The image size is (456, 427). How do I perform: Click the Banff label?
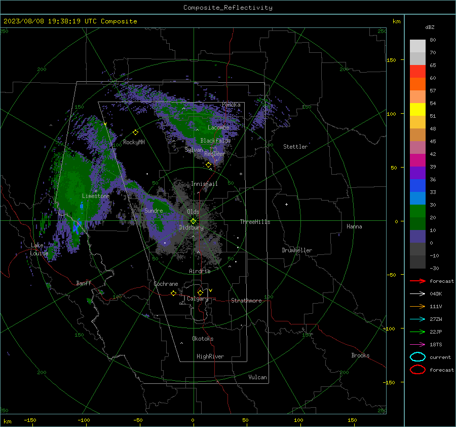click(84, 283)
